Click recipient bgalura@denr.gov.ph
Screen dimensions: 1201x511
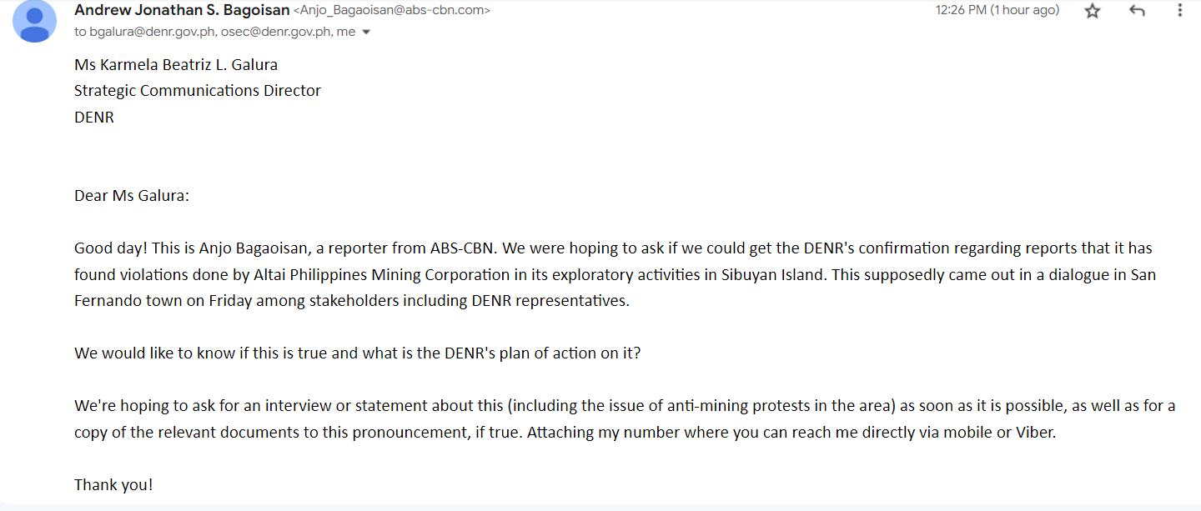coord(151,32)
